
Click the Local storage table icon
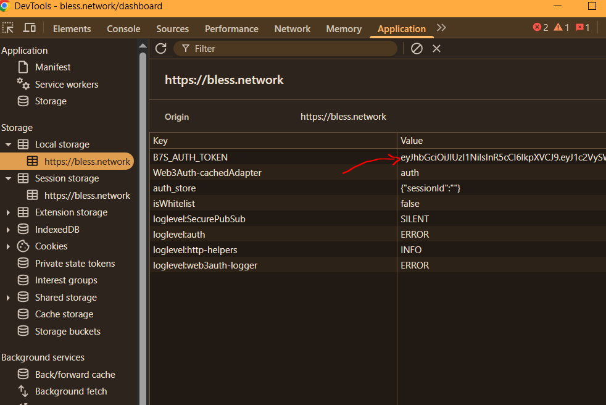click(x=23, y=144)
